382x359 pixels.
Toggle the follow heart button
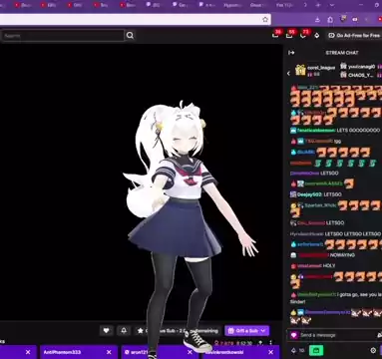tap(106, 330)
